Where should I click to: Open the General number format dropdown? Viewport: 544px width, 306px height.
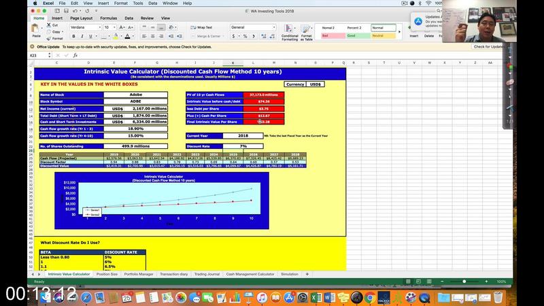pyautogui.click(x=274, y=27)
